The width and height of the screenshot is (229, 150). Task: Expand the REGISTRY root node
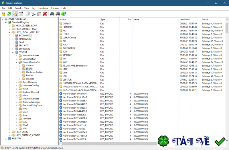[6, 139]
